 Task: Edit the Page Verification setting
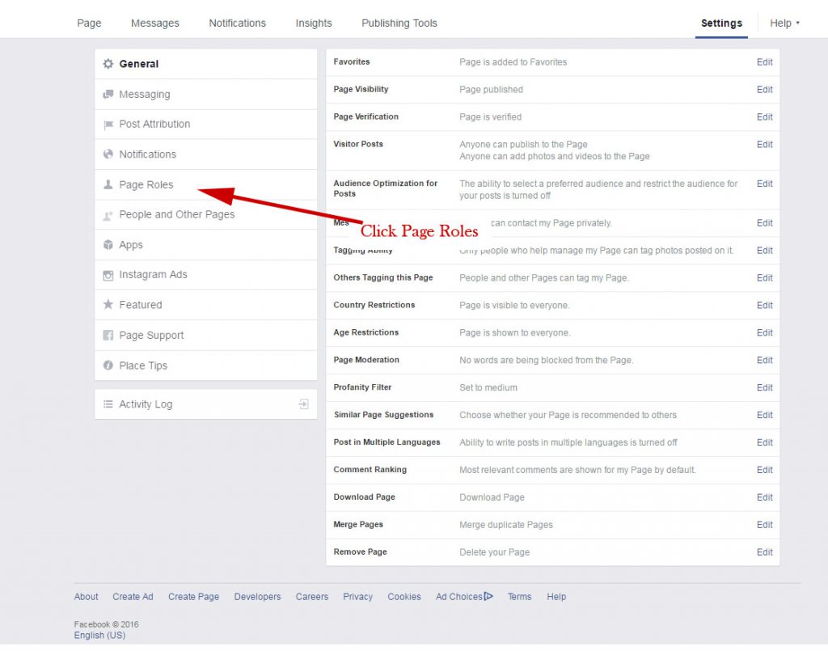(x=765, y=117)
